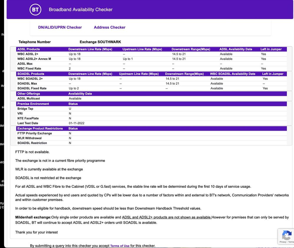Switch to the DN/ALID/UPRN Checker tab
Image resolution: width=294 pixels, height=248 pixels.
click(x=60, y=27)
